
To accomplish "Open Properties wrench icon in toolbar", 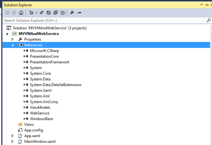I will click(x=72, y=13).
